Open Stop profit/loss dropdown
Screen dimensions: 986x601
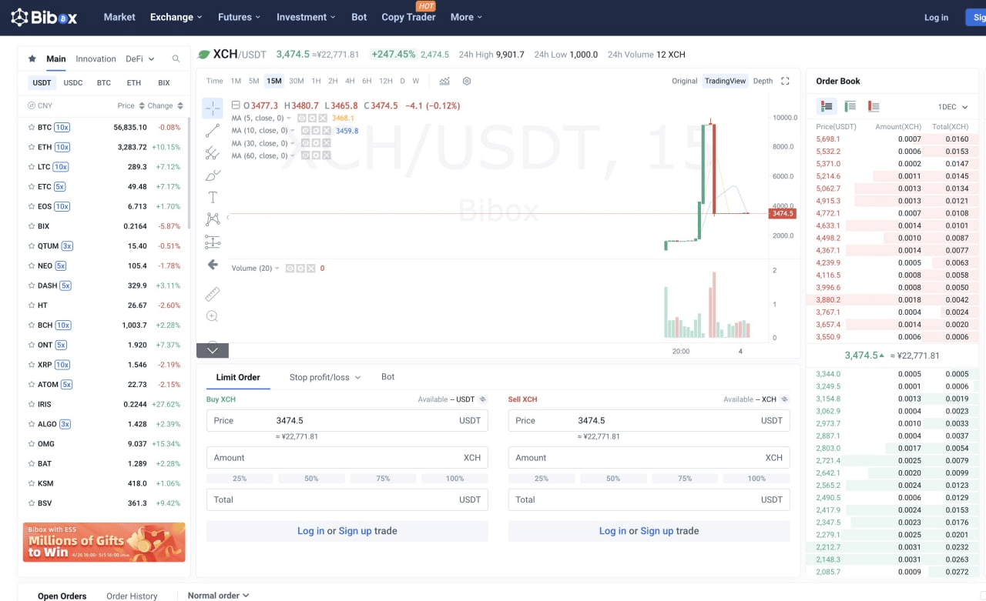(325, 377)
